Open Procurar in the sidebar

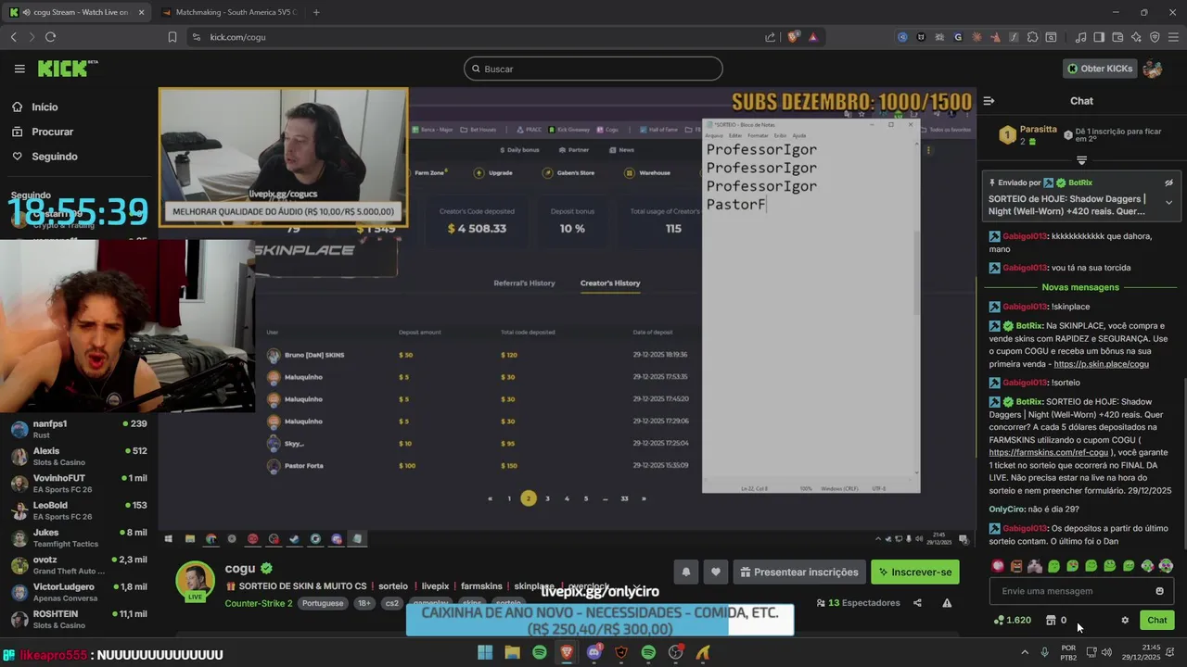tap(52, 132)
